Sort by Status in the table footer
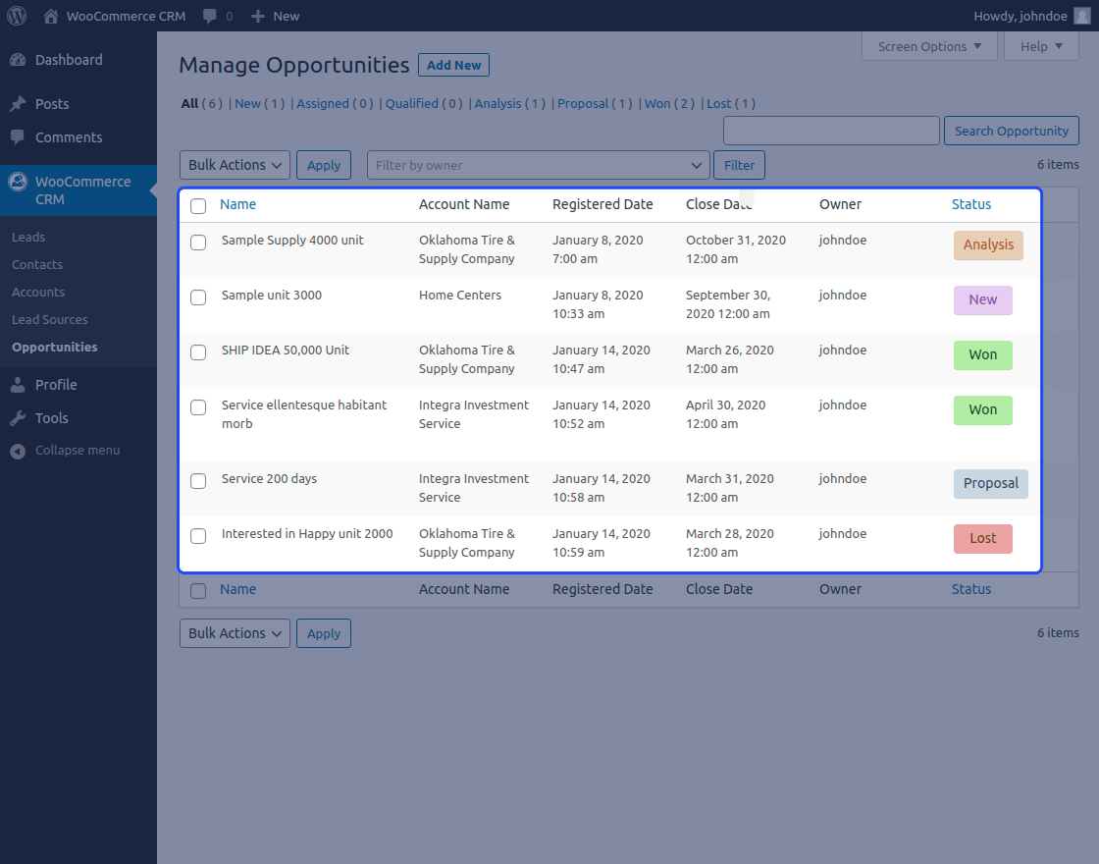 tap(970, 590)
